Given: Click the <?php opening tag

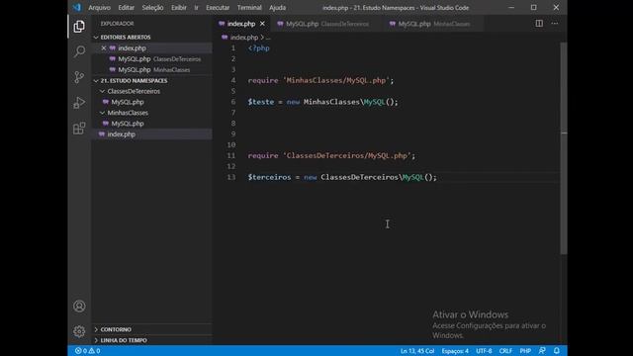Looking at the screenshot, I should click(x=258, y=48).
